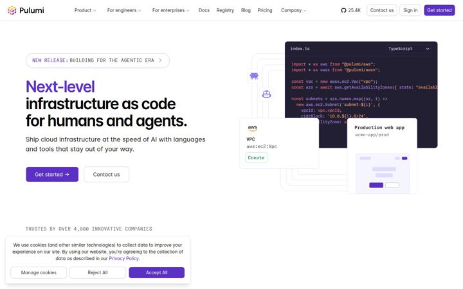
Task: Click the Production web app card title
Action: tap(379, 127)
